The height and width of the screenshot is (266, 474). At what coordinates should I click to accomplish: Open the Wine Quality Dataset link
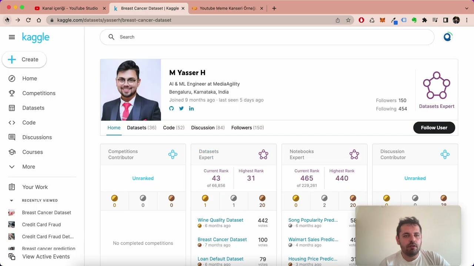point(220,220)
